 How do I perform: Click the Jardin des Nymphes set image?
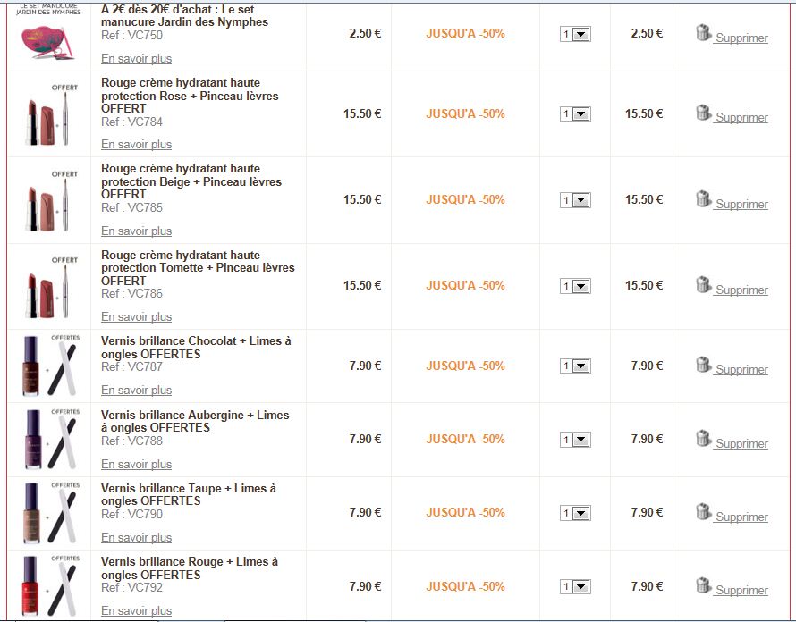pos(49,34)
